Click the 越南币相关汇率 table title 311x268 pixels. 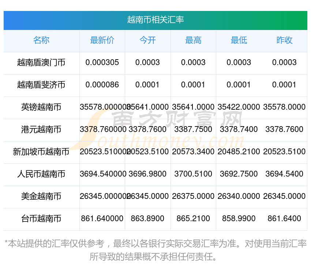coord(155,20)
